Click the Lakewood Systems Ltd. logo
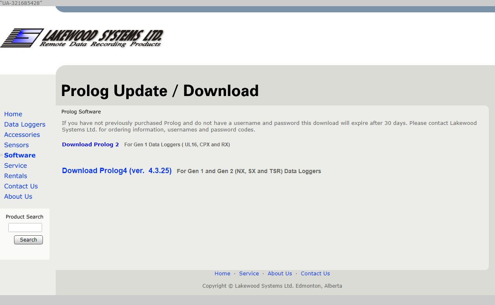495x305 pixels. pos(82,38)
